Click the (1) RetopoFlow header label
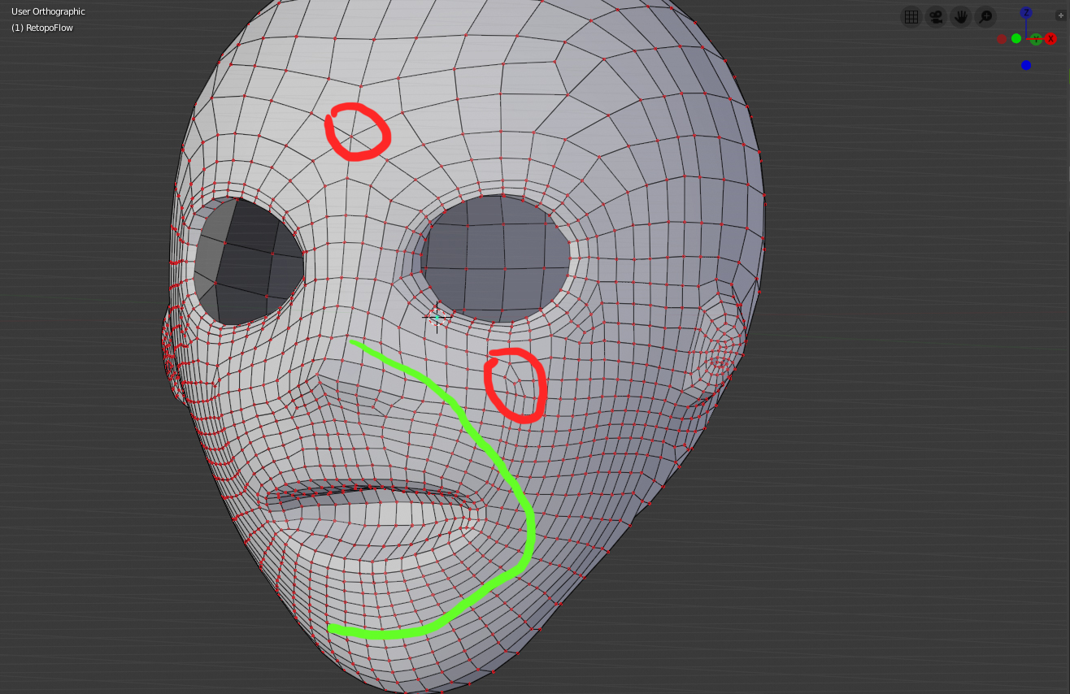The image size is (1070, 694). tap(41, 27)
